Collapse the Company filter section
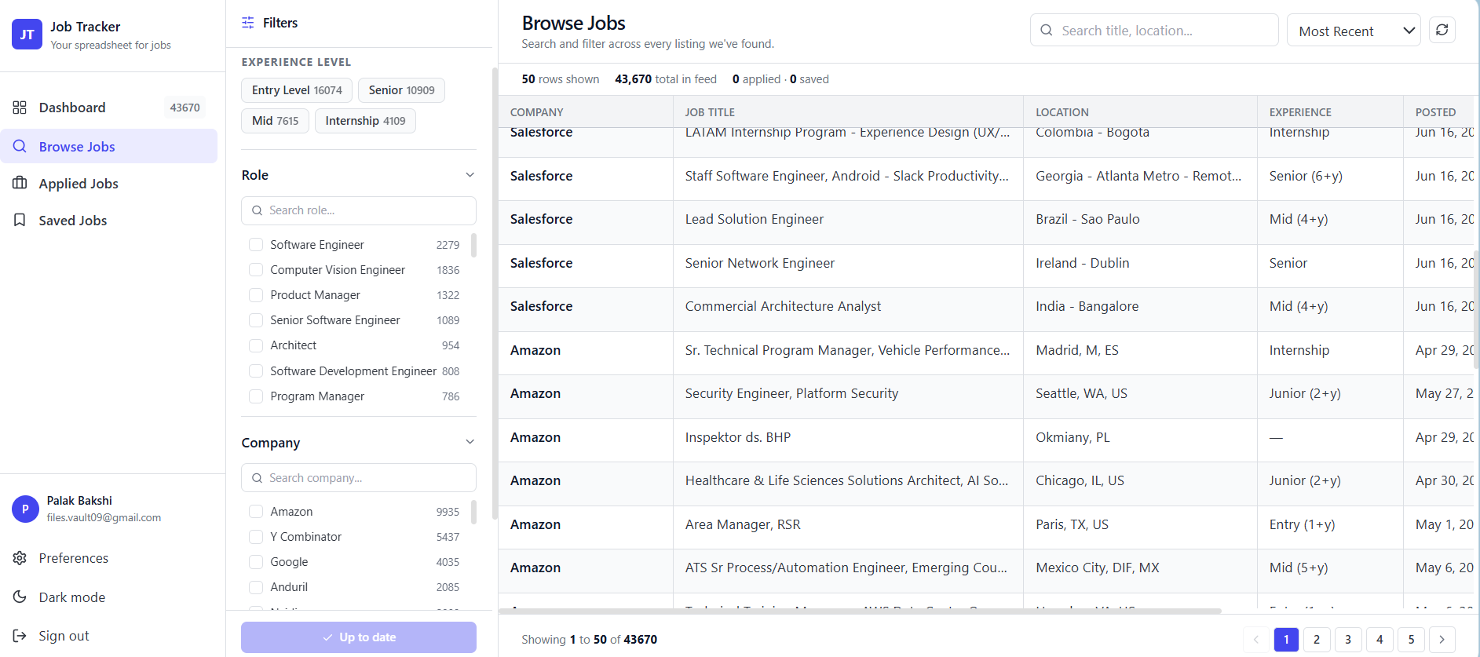The image size is (1480, 657). pos(470,442)
